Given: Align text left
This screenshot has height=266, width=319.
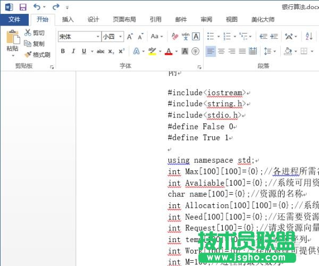Looking at the screenshot, I should [x=211, y=51].
